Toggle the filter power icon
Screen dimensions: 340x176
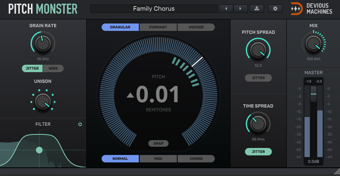pos(80,124)
